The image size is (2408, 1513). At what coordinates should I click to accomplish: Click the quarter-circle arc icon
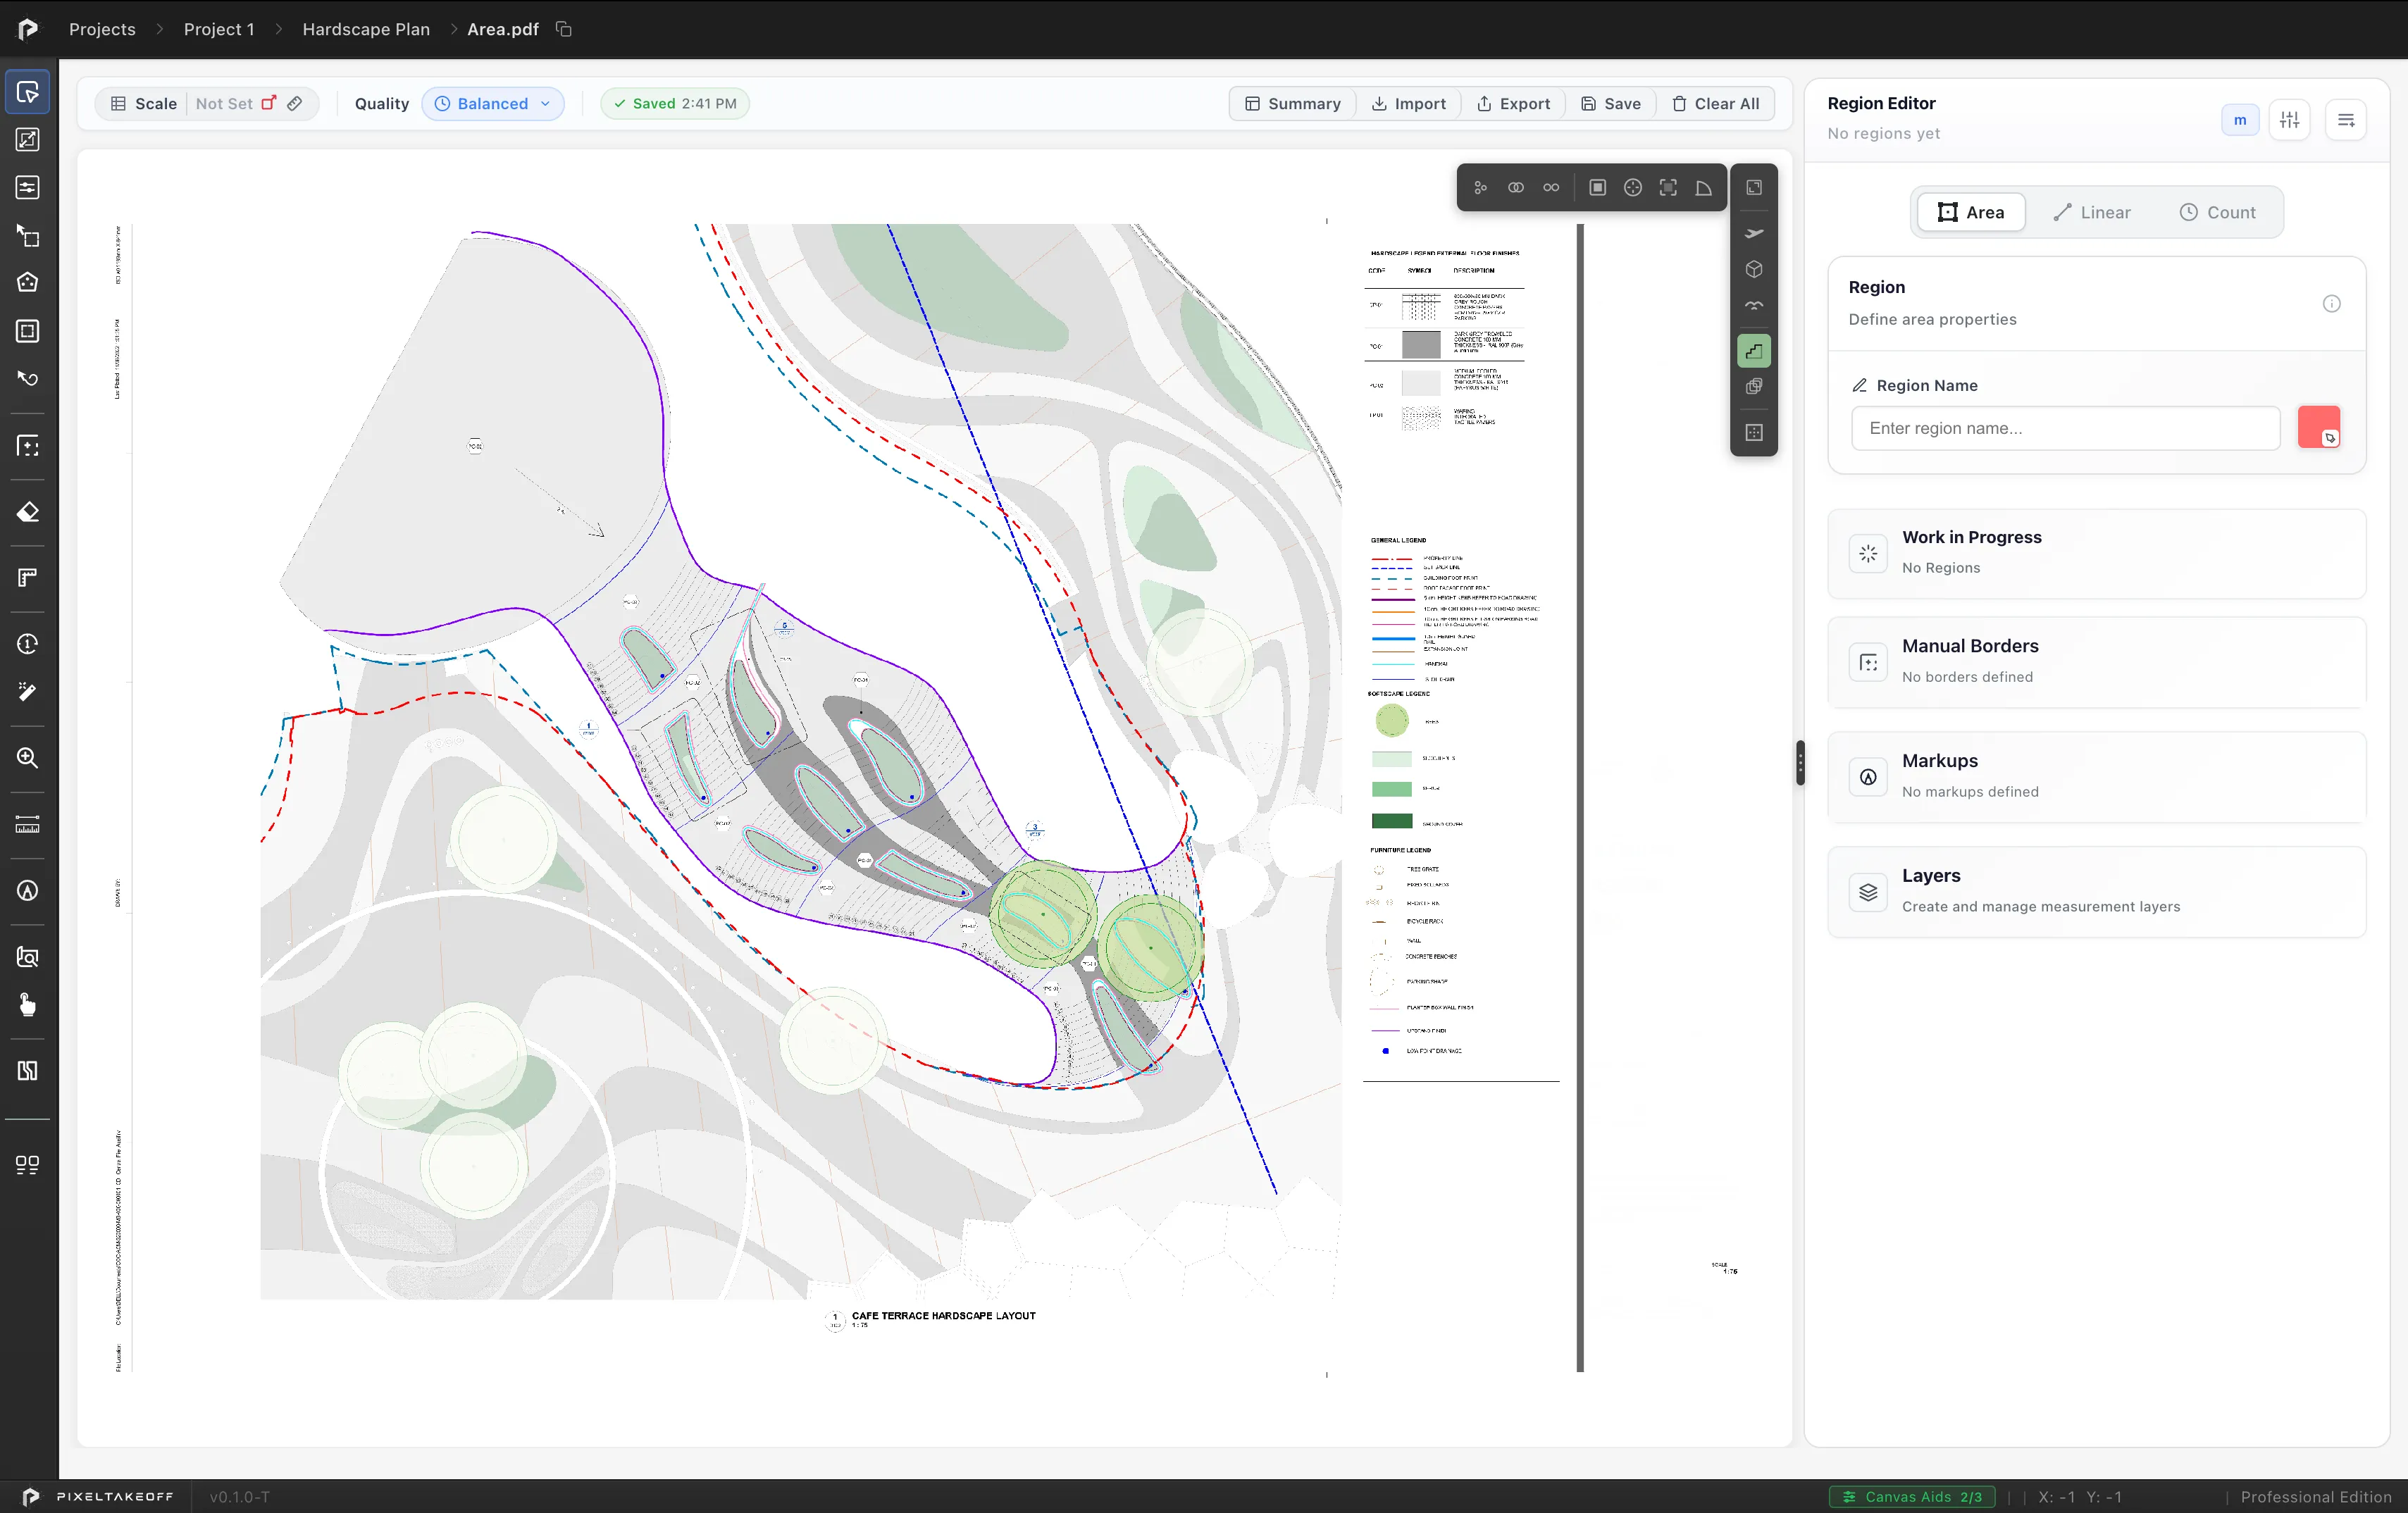pos(1704,188)
